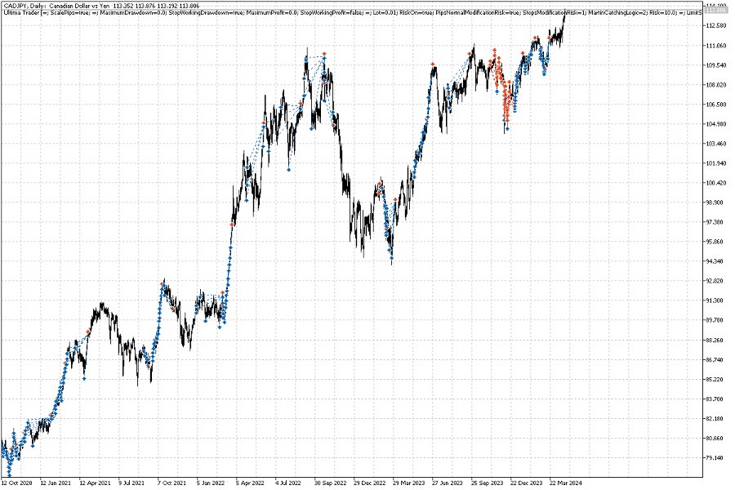Select the 94.340 price axis label
735x490 pixels.
click(x=715, y=261)
